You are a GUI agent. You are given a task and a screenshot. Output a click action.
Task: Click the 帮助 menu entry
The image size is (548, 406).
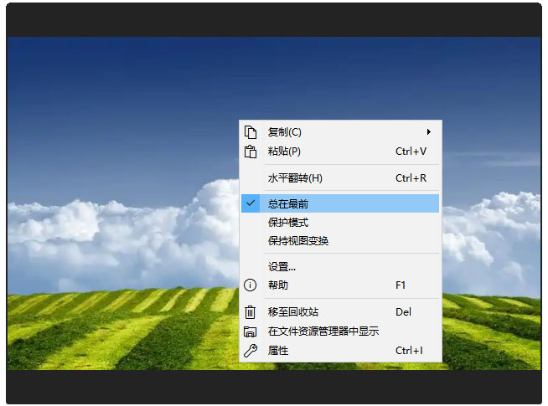click(340, 285)
